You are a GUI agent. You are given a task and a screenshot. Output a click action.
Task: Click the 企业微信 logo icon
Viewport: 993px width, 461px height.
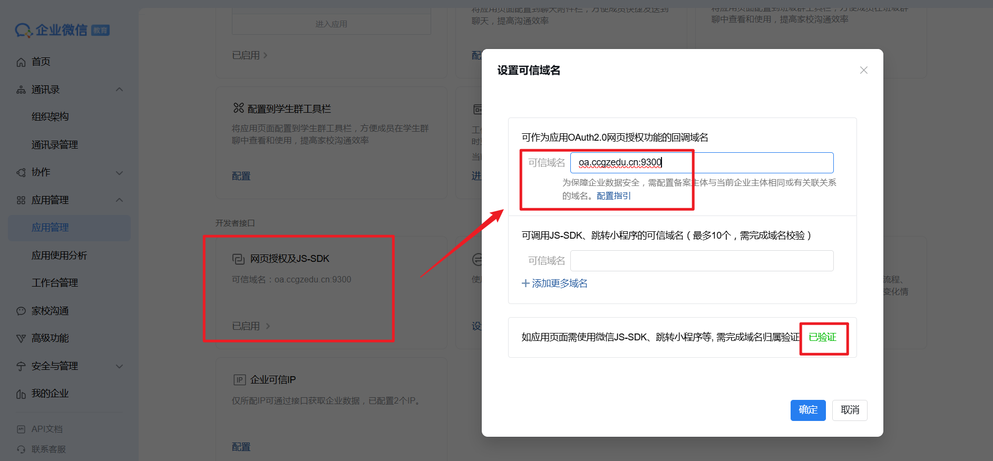tap(24, 31)
